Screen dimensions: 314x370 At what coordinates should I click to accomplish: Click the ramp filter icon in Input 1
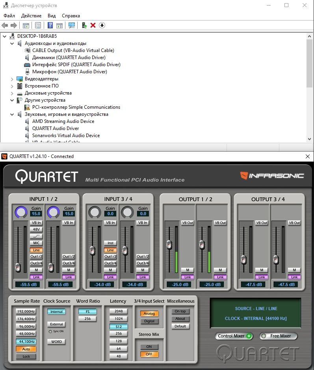pyautogui.click(x=36, y=236)
